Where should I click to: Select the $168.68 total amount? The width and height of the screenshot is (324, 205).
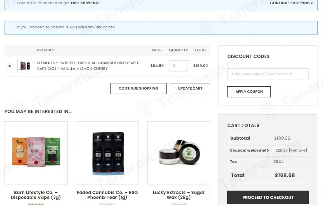(284, 175)
